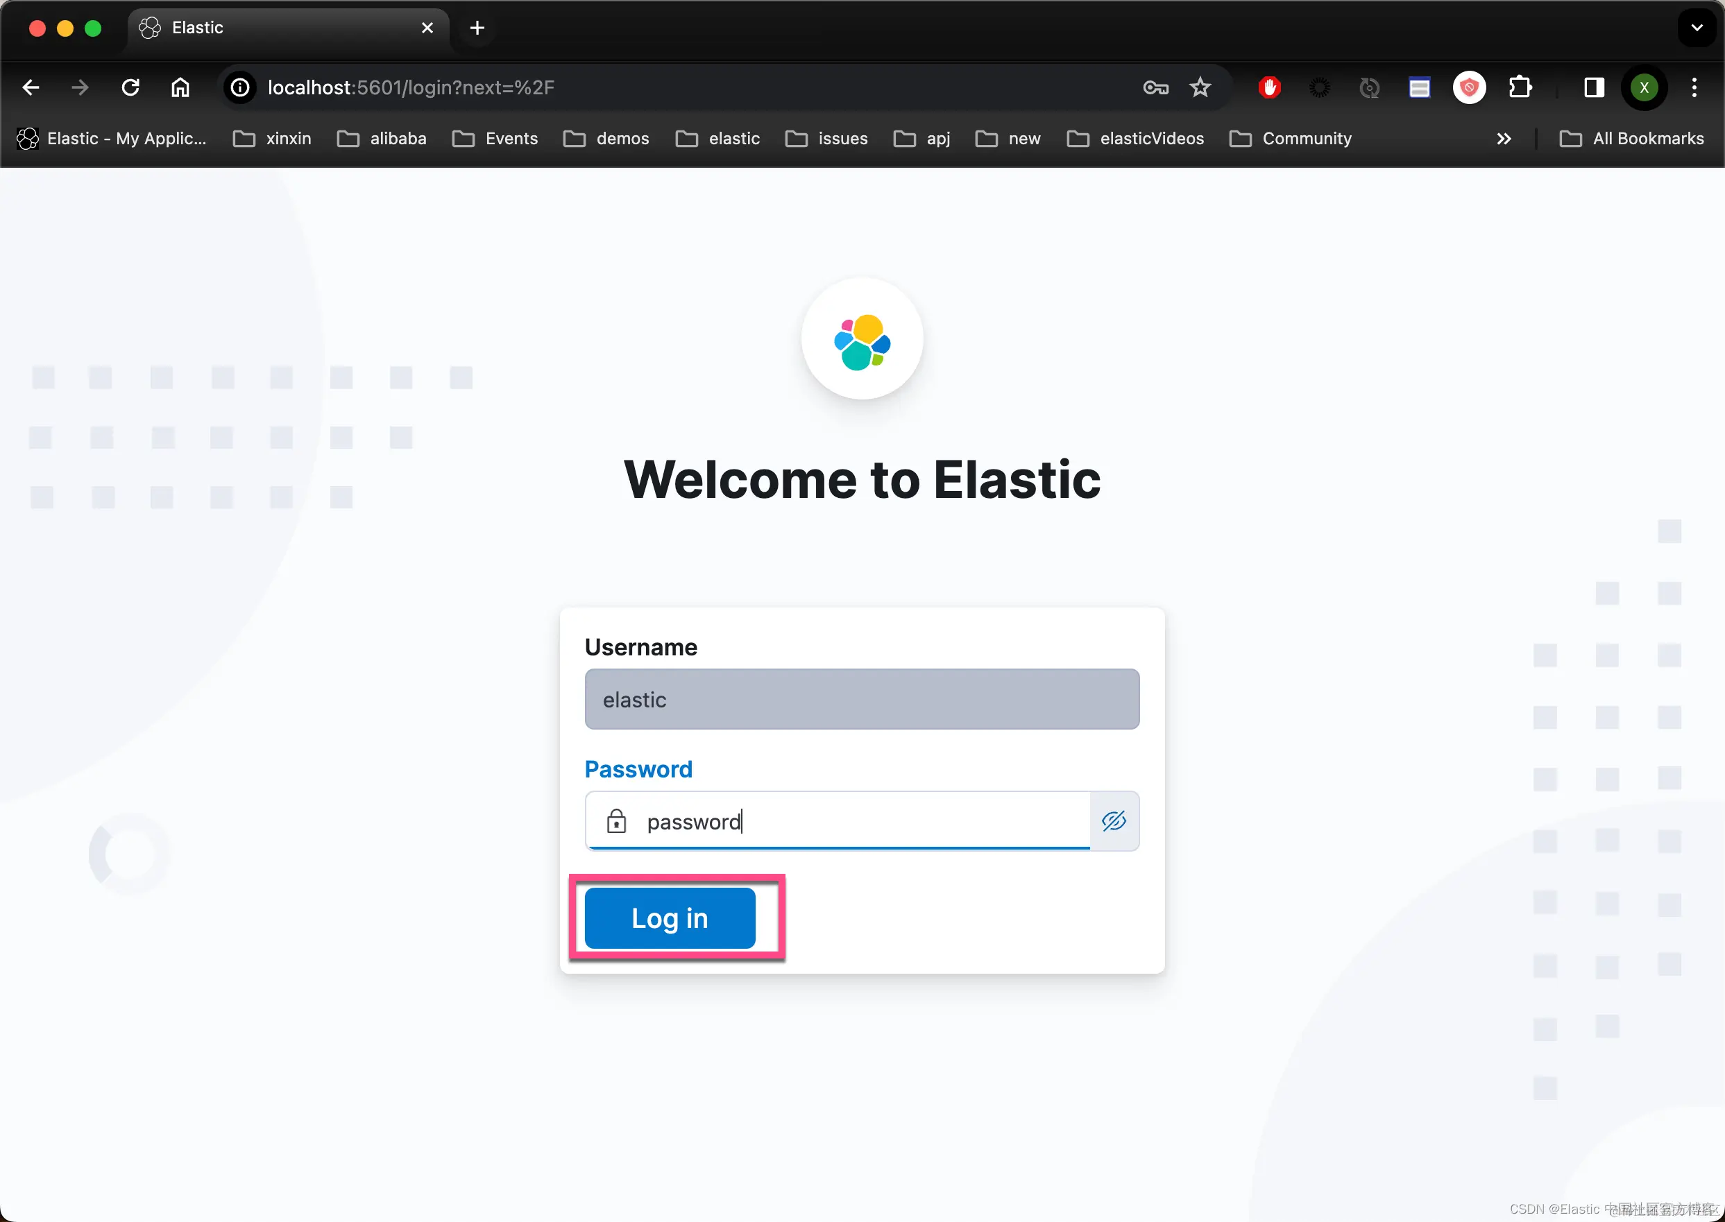
Task: View site information icon in address bar
Action: (x=240, y=88)
